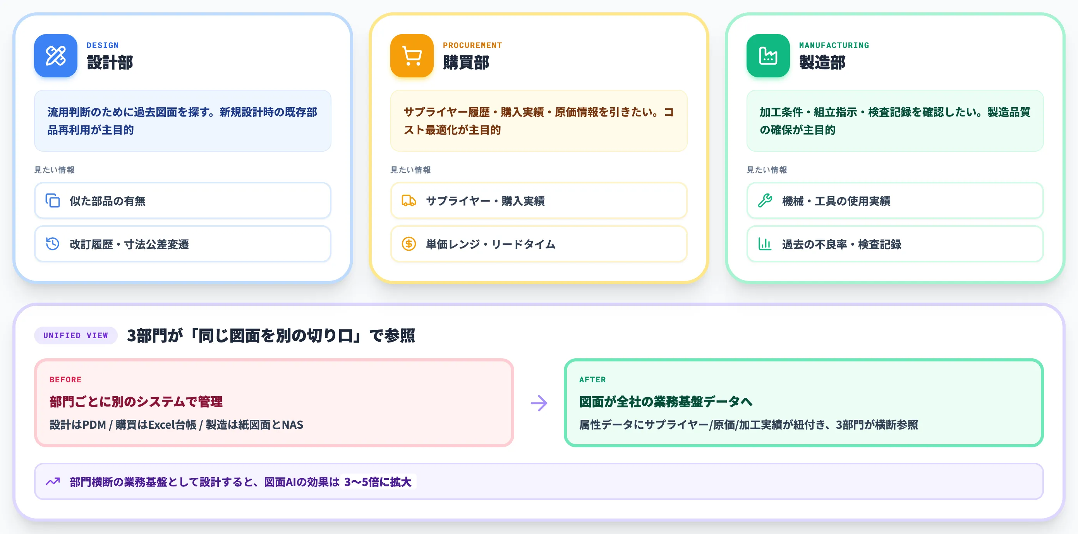This screenshot has width=1078, height=534.
Task: Click 見たい情報 label in the Manufacturing card
Action: click(767, 170)
